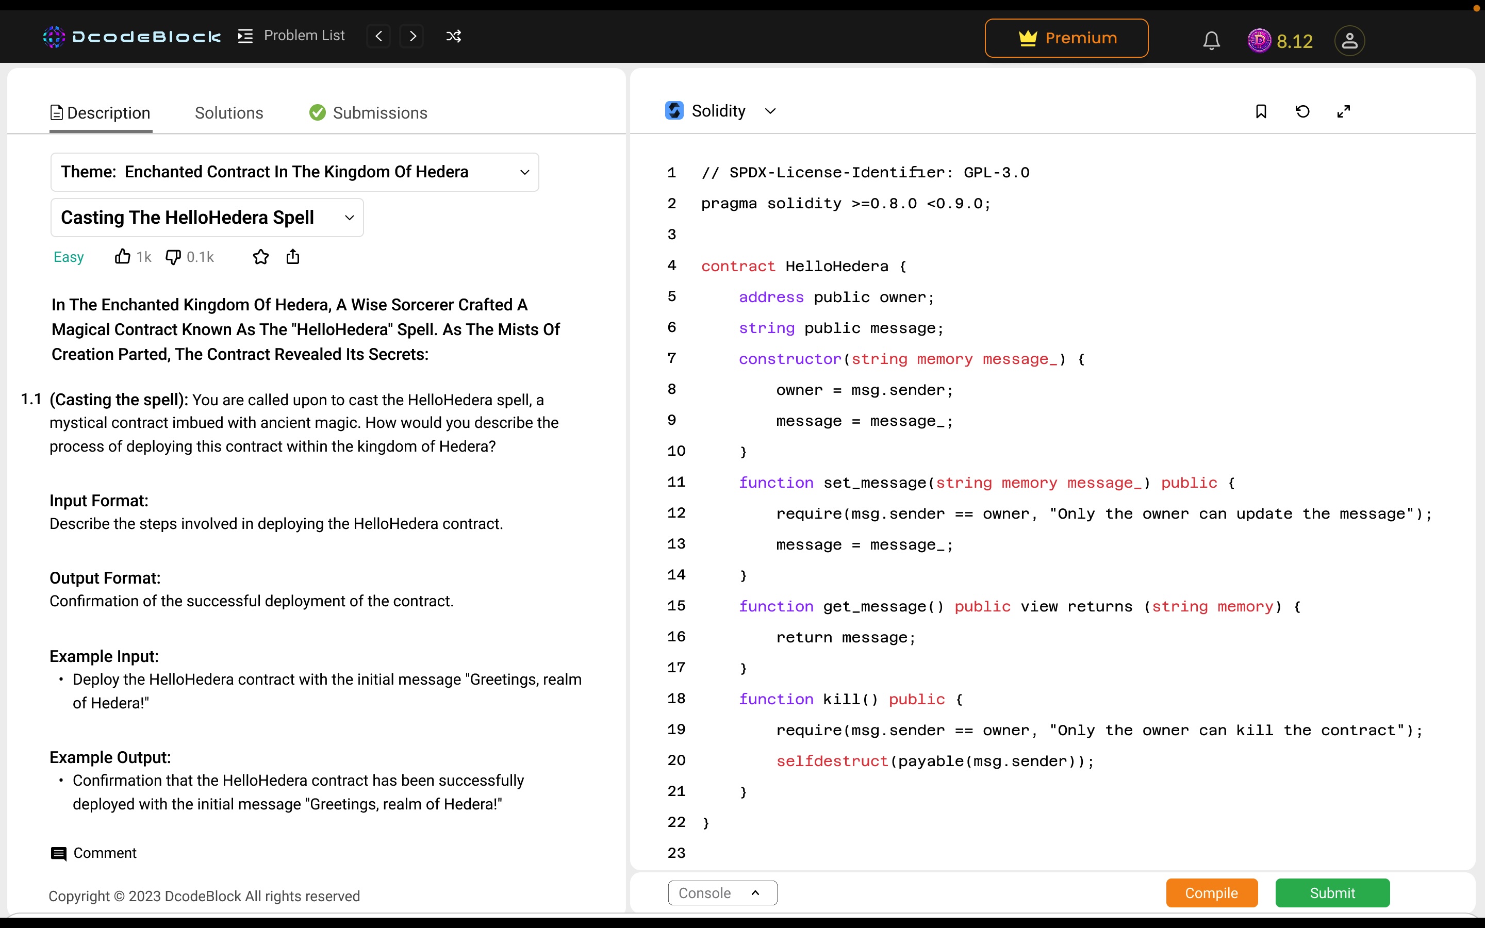This screenshot has width=1485, height=928.
Task: Bookmark the code with the bookmark icon
Action: point(1261,112)
